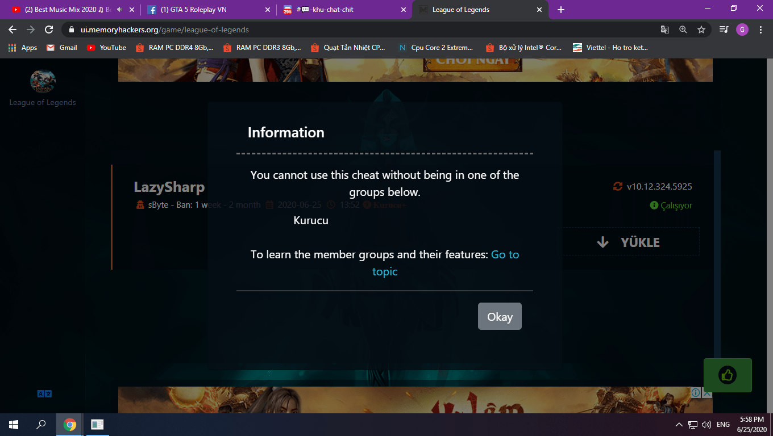Reload the current page

pos(49,30)
